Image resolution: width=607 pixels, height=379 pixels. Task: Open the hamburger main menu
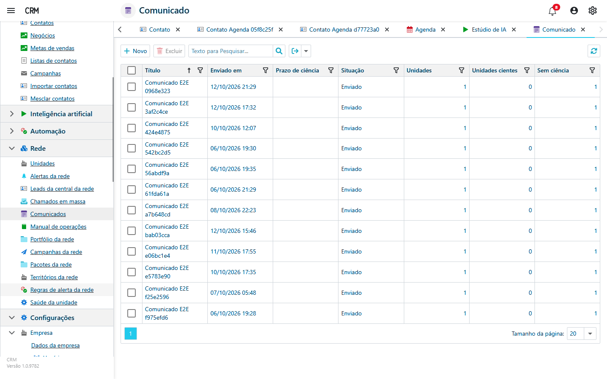click(x=11, y=11)
